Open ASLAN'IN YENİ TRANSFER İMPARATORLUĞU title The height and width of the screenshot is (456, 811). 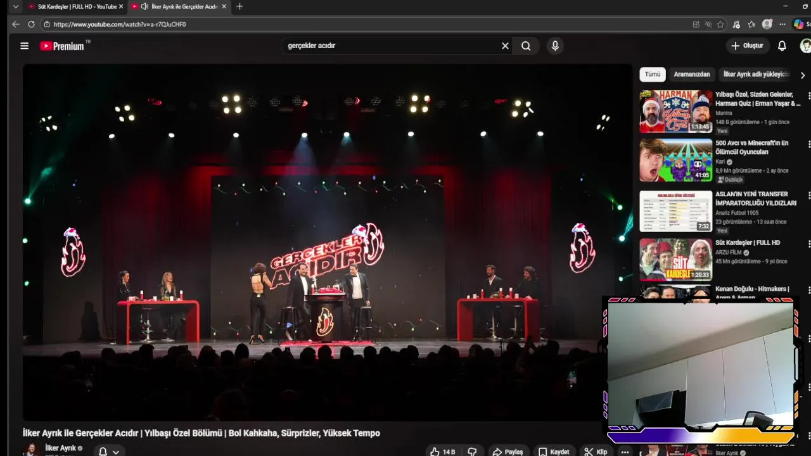756,199
